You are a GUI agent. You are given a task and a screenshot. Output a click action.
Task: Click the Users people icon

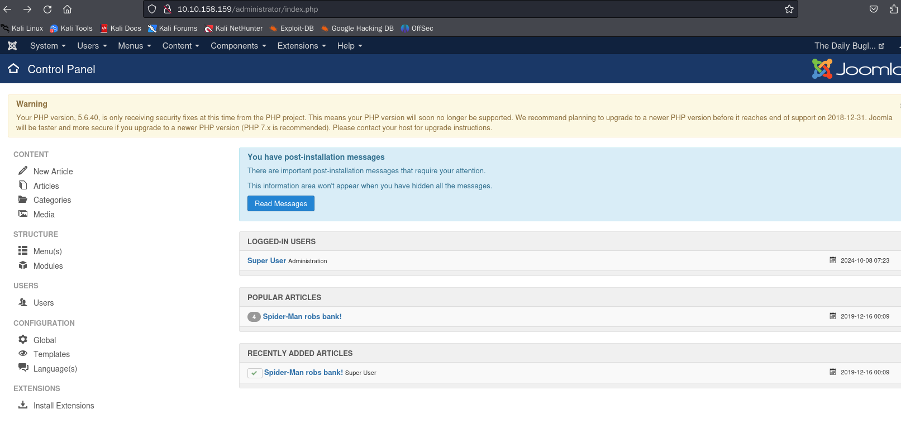point(23,302)
